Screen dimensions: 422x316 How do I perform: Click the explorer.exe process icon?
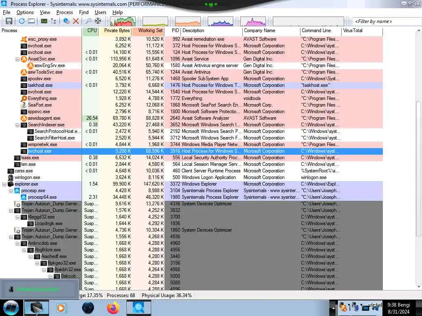pyautogui.click(x=10, y=184)
